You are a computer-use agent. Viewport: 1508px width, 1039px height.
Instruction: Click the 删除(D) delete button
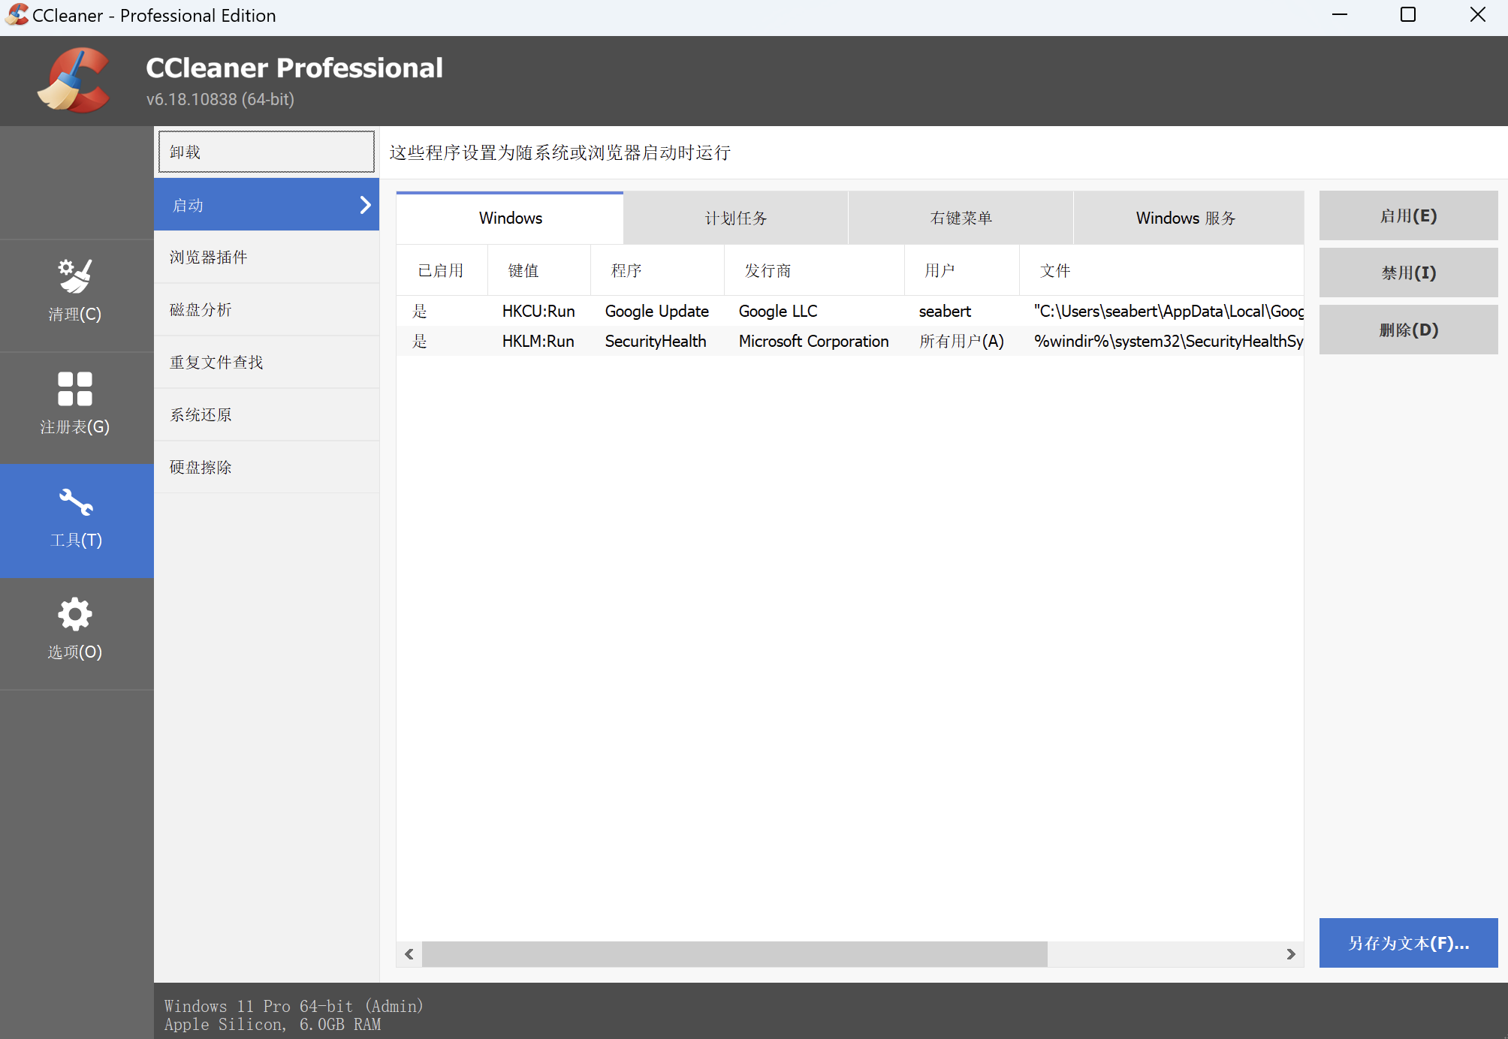click(1408, 330)
